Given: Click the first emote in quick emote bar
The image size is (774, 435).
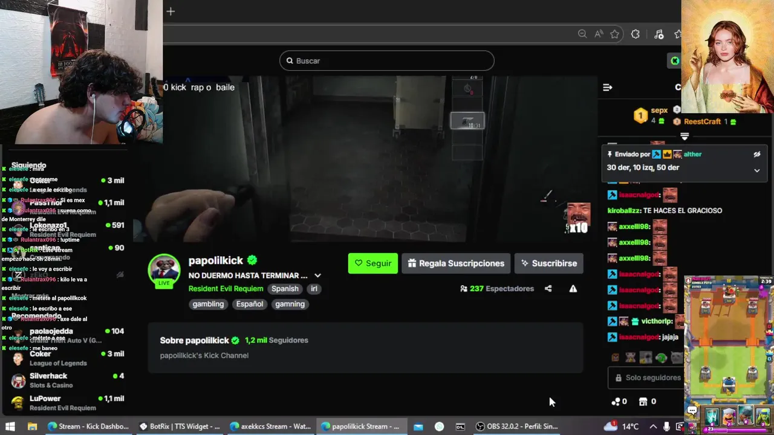Looking at the screenshot, I should pyautogui.click(x=616, y=358).
